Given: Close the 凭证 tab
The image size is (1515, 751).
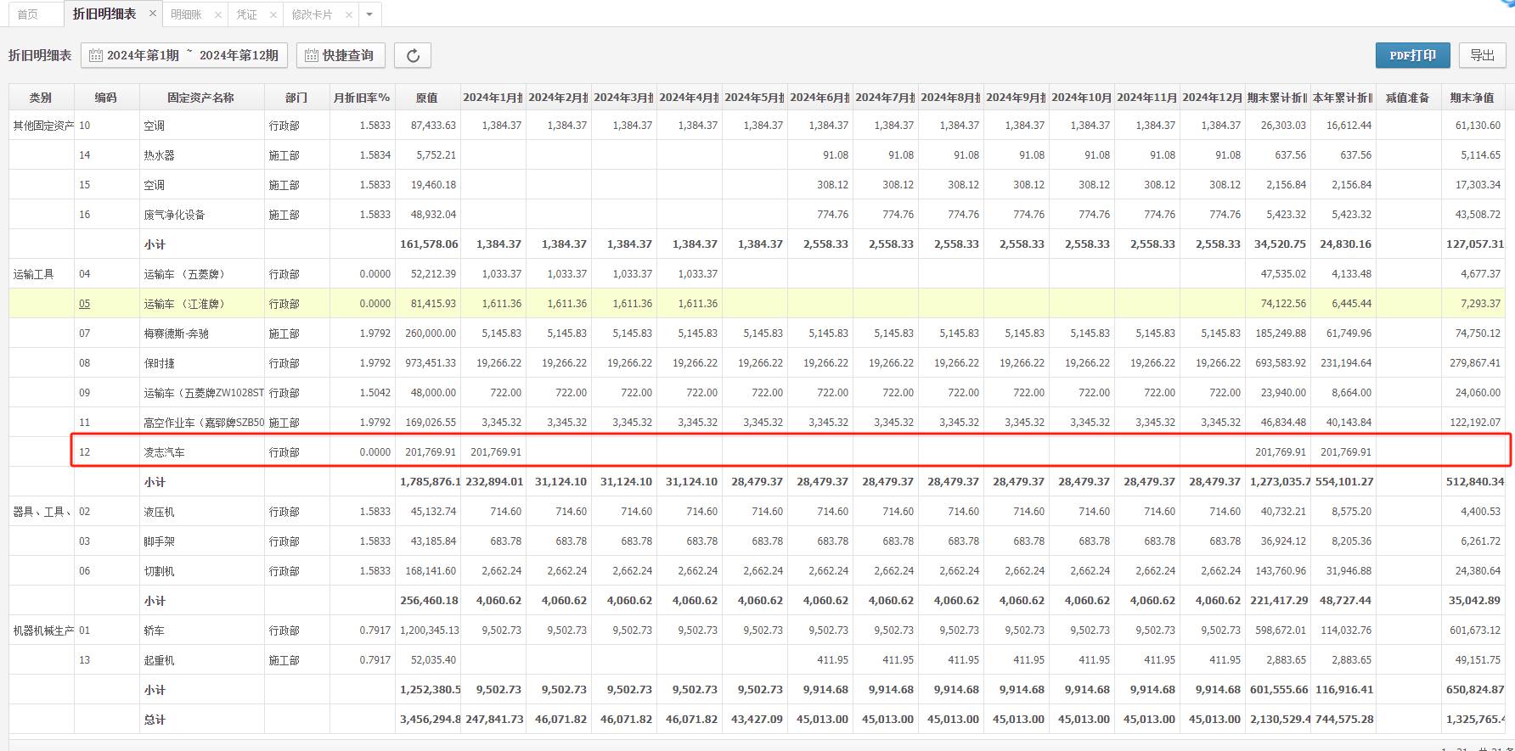Looking at the screenshot, I should pyautogui.click(x=273, y=14).
